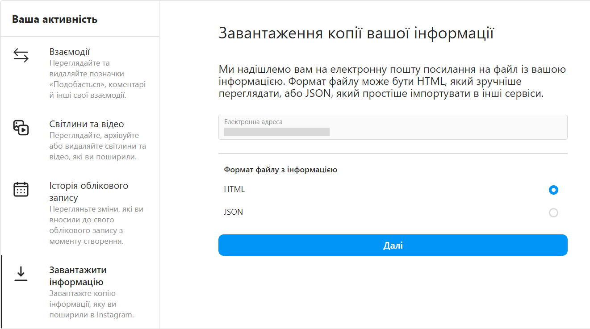
Task: Click the calendar icon for account history
Action: pos(20,189)
